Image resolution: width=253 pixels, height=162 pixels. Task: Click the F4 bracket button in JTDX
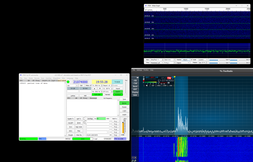pyautogui.click(x=85, y=122)
